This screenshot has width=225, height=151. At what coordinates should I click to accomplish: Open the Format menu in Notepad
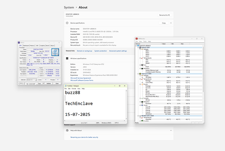(74, 89)
